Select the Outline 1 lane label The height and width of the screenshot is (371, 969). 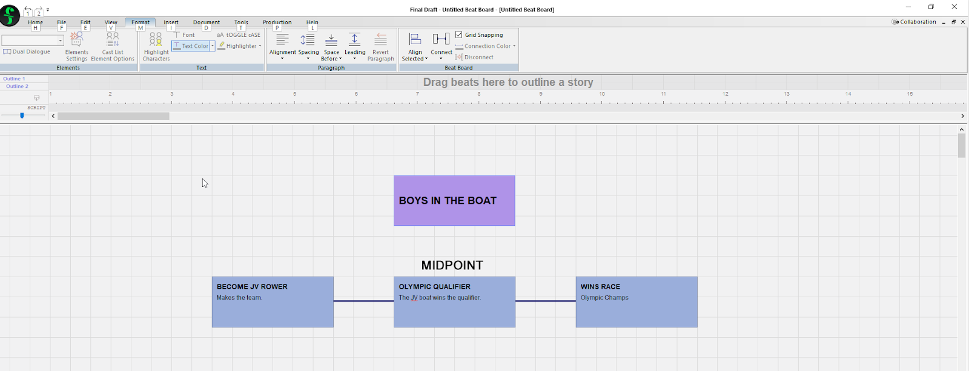tap(14, 79)
